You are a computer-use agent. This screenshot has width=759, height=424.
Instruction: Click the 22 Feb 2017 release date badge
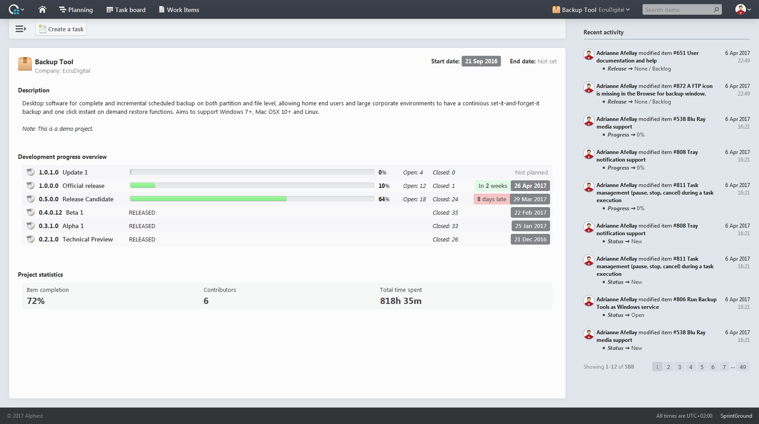pyautogui.click(x=530, y=212)
